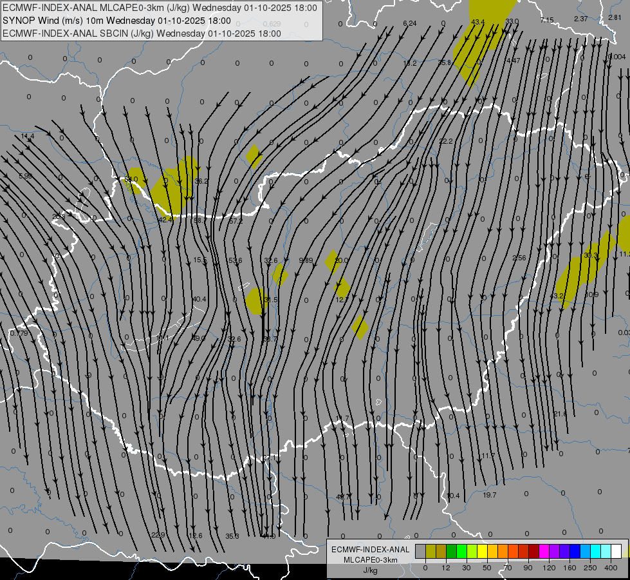Click the map value 54.0
Image resolution: width=630 pixels, height=580 pixels.
point(131,179)
